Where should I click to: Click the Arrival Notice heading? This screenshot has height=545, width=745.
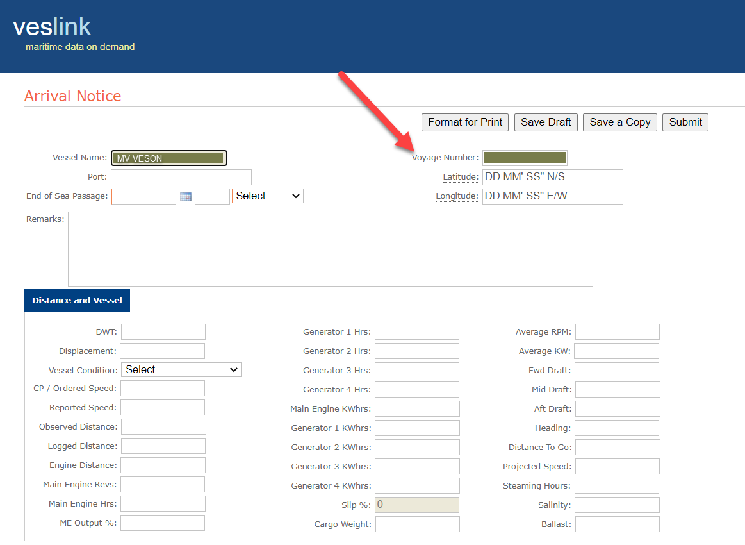coord(72,96)
